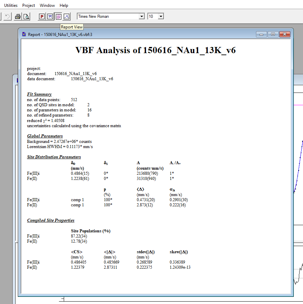Viewport: 303px width, 304px height.
Task: Click the 'uncertainties calculated using the covariance matrix' line
Action: click(74, 126)
